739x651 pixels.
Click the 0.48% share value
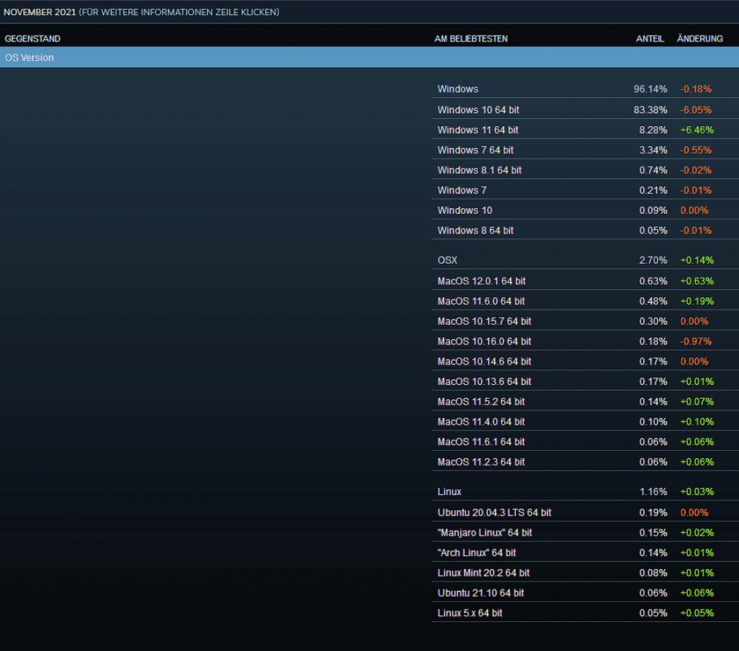(654, 301)
